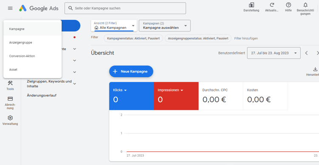Expand Zielgruppen, Keywords und Inhalte section
The height and width of the screenshot is (165, 319).
[x=75, y=84]
